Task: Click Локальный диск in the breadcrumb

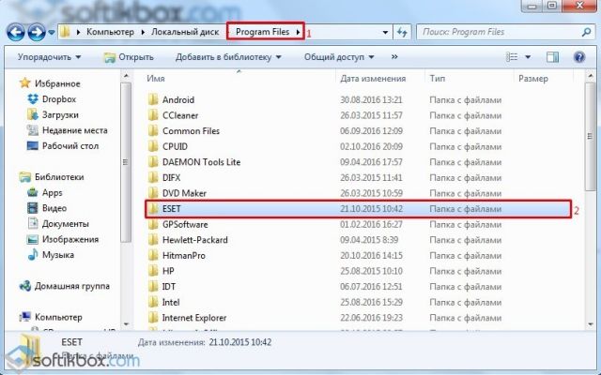Action: coord(185,32)
